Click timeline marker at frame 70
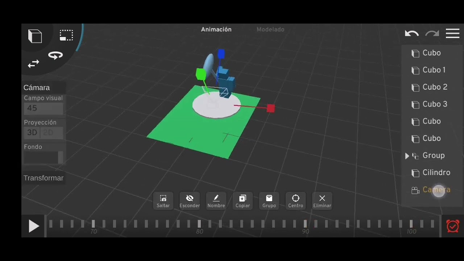Image resolution: width=464 pixels, height=261 pixels. click(93, 224)
